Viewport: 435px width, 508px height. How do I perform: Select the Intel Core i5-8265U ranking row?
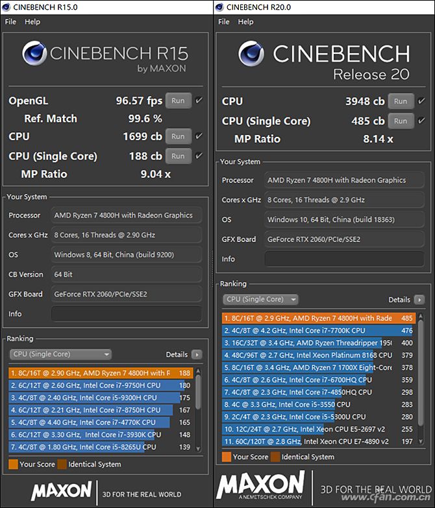(101, 447)
